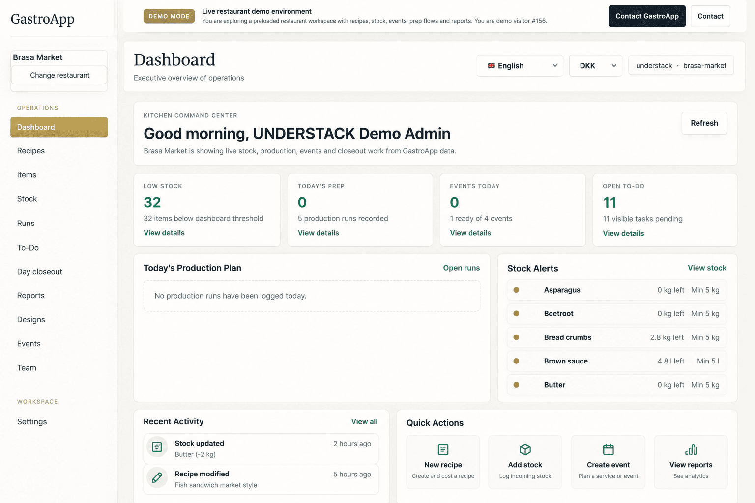The image size is (755, 503).
Task: Click the flag icon in the language selector
Action: point(491,66)
